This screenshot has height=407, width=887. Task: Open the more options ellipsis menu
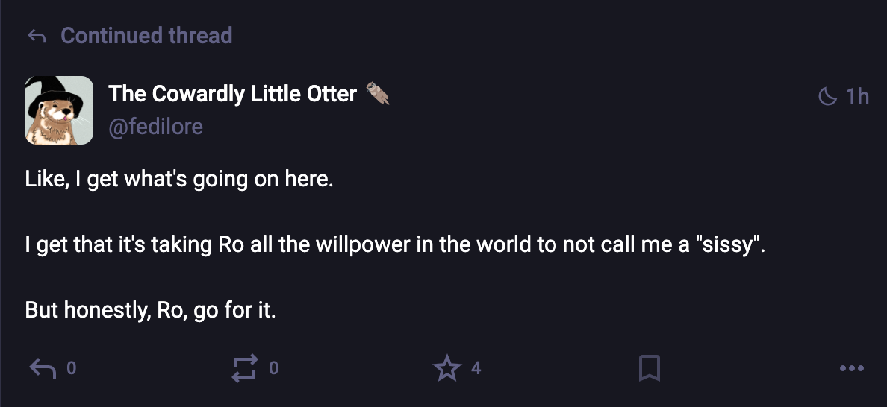point(851,368)
